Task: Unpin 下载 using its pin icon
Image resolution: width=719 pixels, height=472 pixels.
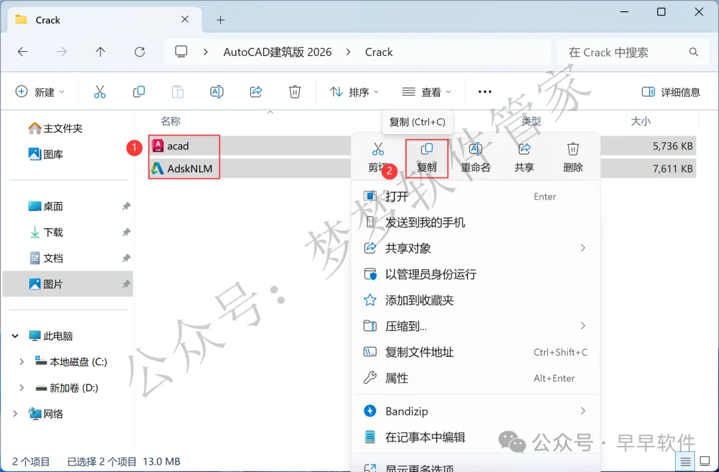Action: click(x=126, y=232)
